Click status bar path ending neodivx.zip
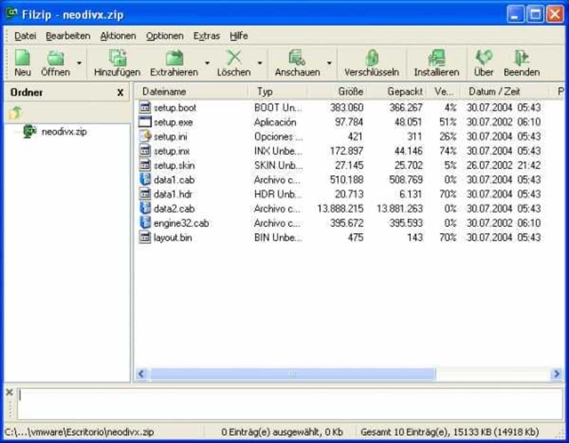The width and height of the screenshot is (569, 443). click(79, 432)
